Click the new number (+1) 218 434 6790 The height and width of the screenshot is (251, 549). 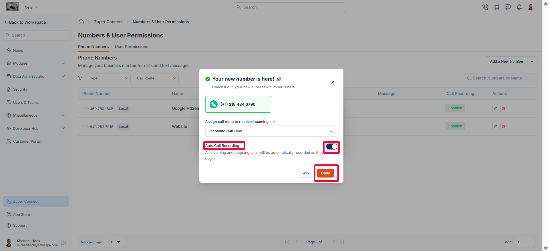(x=238, y=104)
